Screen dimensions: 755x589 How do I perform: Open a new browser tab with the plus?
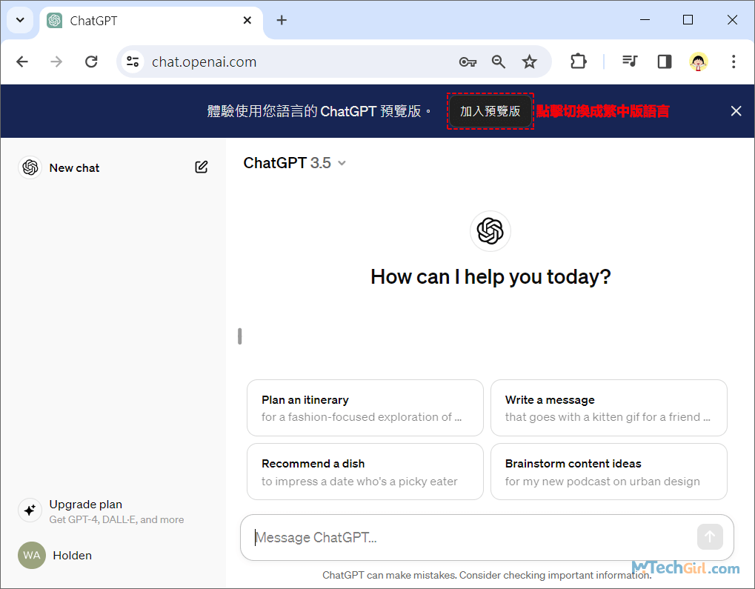(x=281, y=20)
